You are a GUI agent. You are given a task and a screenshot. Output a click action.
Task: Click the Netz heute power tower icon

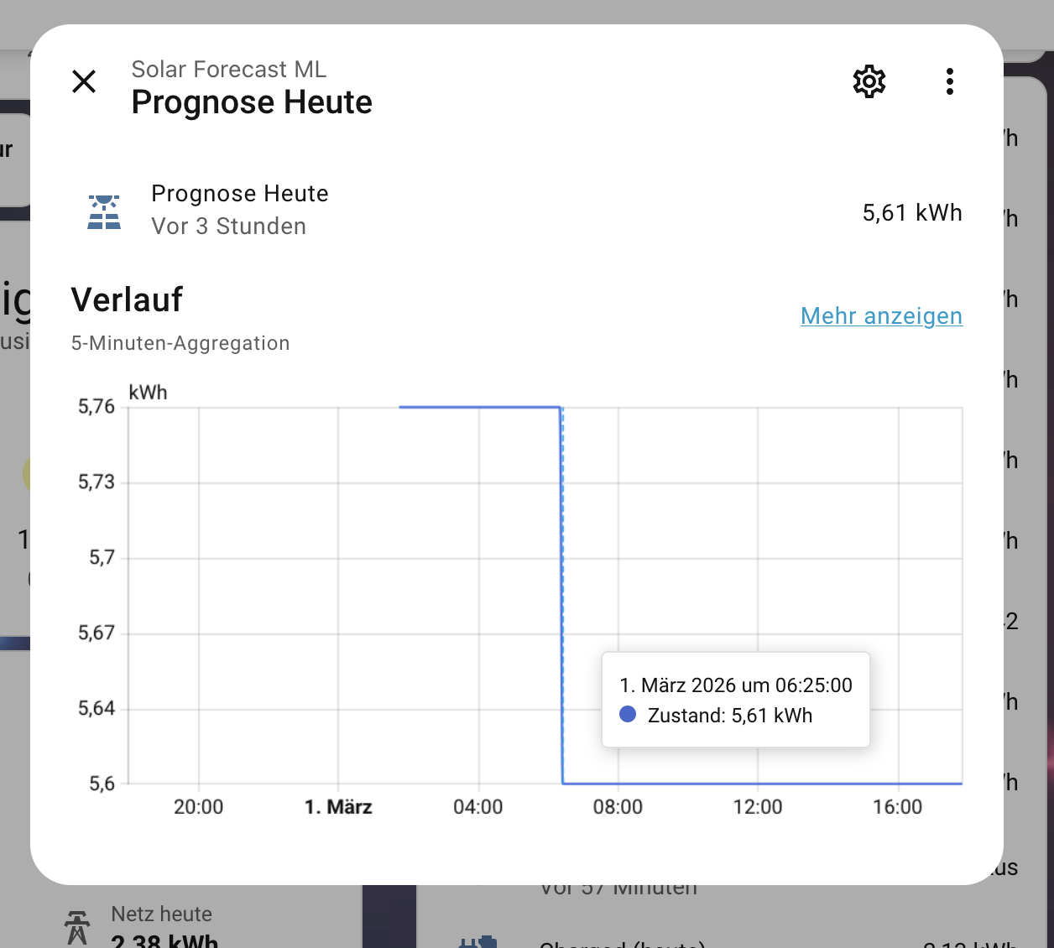coord(77,928)
